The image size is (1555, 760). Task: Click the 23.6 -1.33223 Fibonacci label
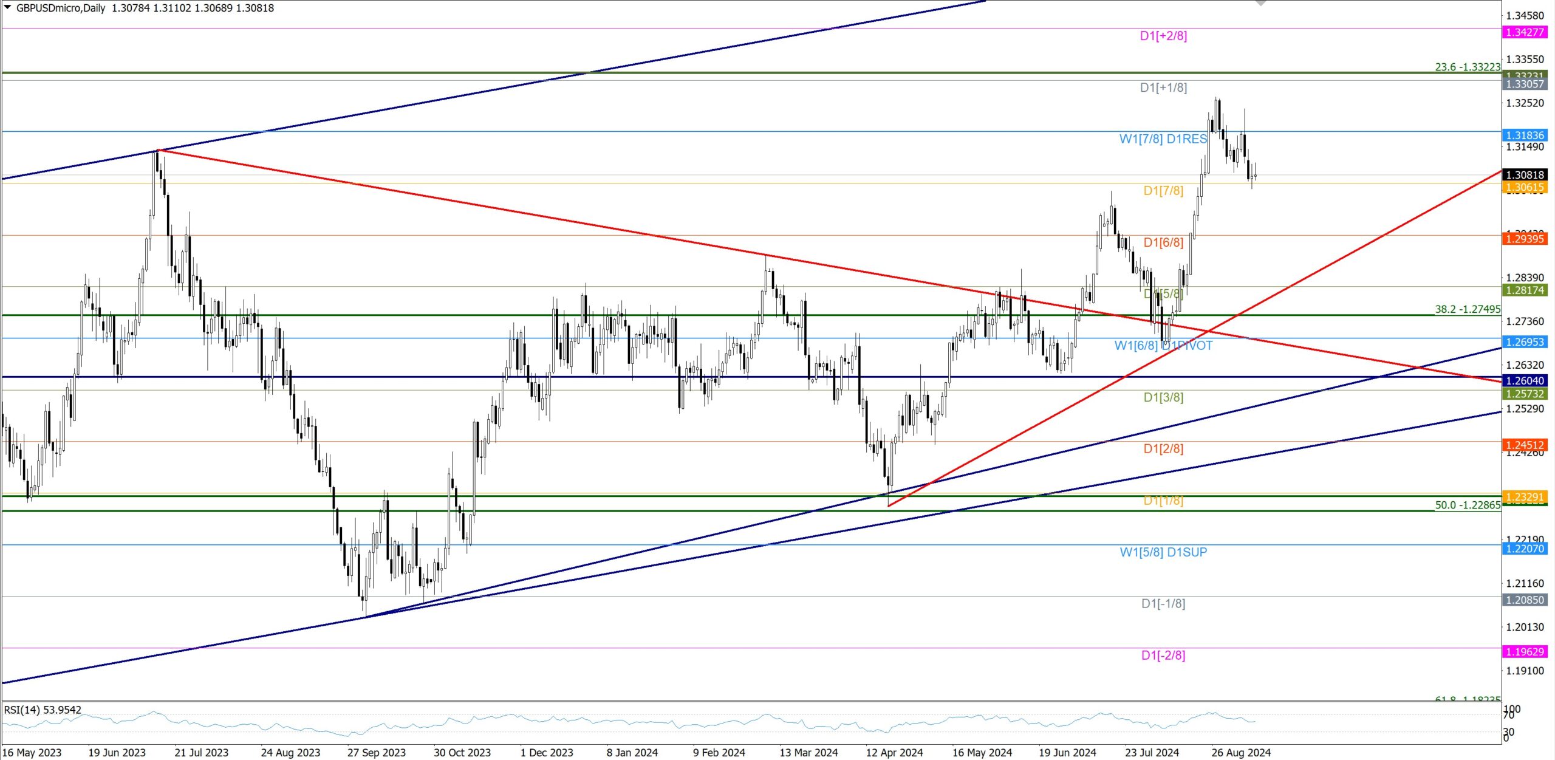point(1468,67)
